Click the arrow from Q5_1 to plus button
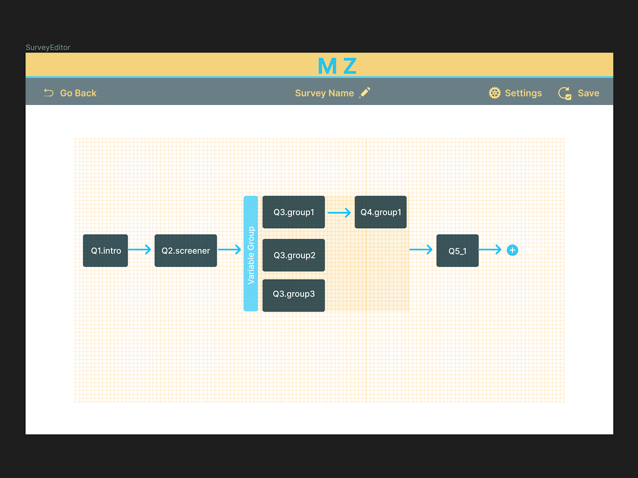Screen dimensions: 638x478 [490, 249]
